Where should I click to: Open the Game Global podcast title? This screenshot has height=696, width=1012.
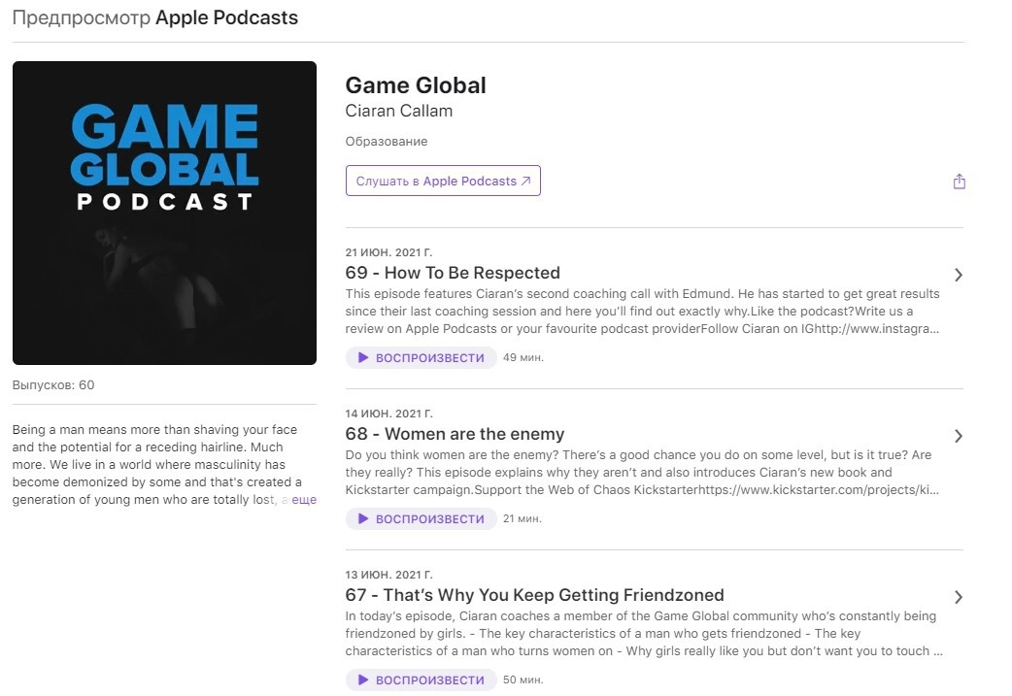pyautogui.click(x=416, y=85)
